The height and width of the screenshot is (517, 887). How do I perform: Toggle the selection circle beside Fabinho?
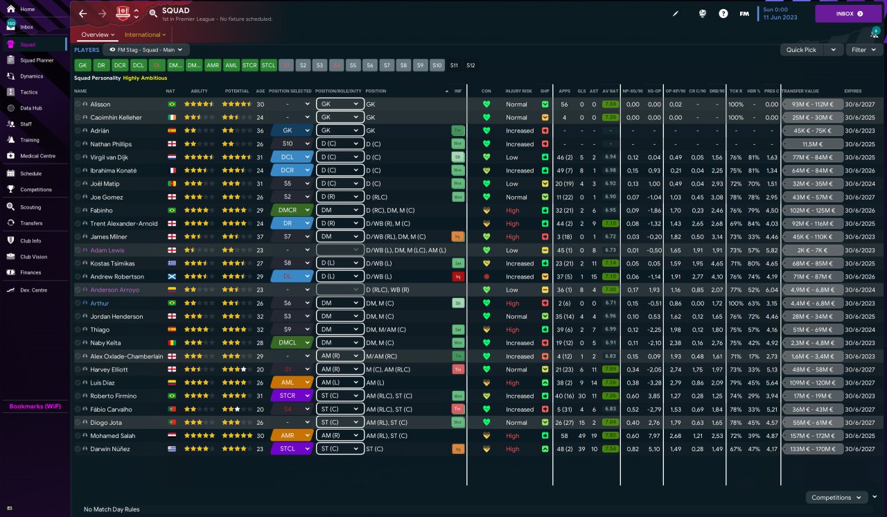click(x=78, y=211)
